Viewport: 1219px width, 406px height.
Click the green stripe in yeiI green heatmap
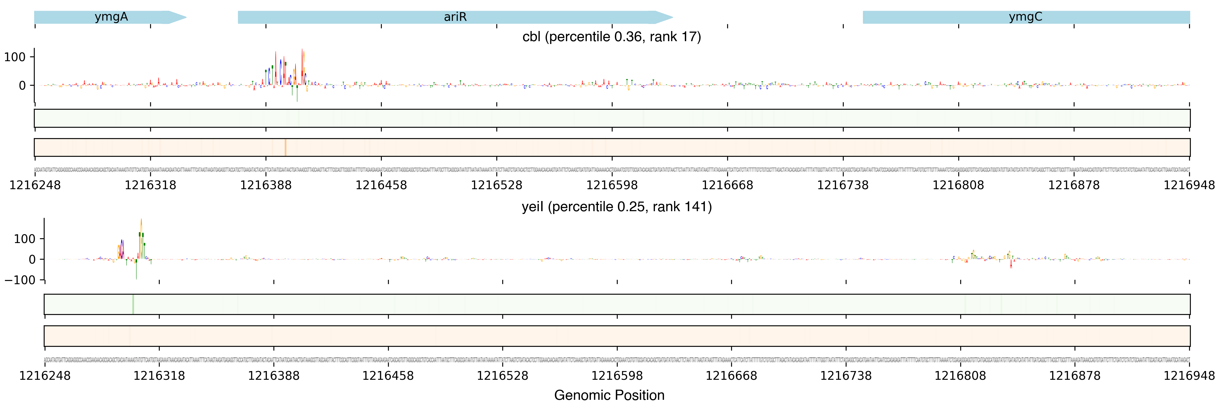click(133, 304)
